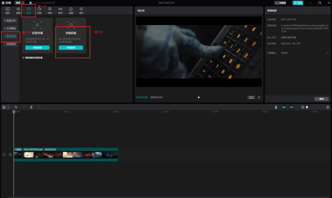Viewport: 332px width, 198px height.
Task: Undo the last timeline action
Action: click(x=16, y=107)
